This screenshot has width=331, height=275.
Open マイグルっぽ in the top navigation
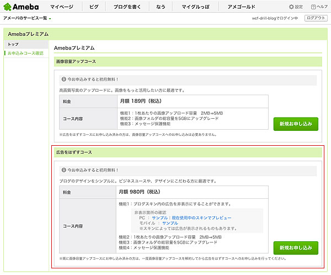[195, 7]
